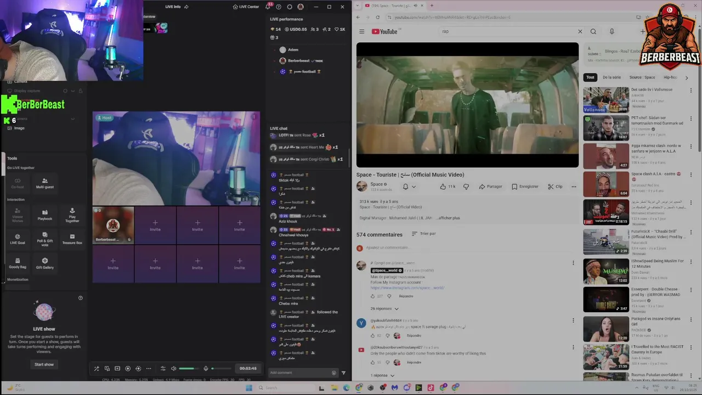Click Partager share button under video
Image resolution: width=702 pixels, height=395 pixels.
[x=490, y=187]
